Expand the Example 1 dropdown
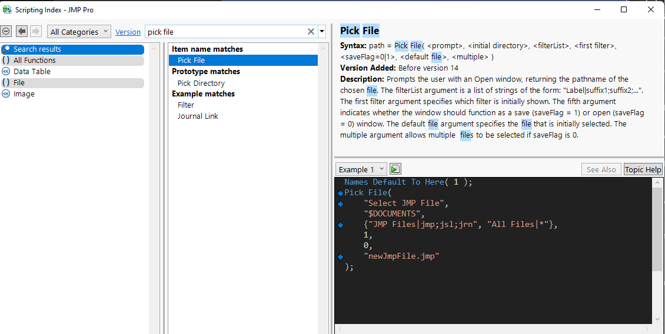Viewport: 665px width, 334px height. tap(361, 169)
